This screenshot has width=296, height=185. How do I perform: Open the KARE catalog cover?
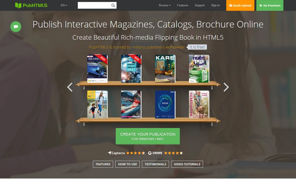click(165, 69)
